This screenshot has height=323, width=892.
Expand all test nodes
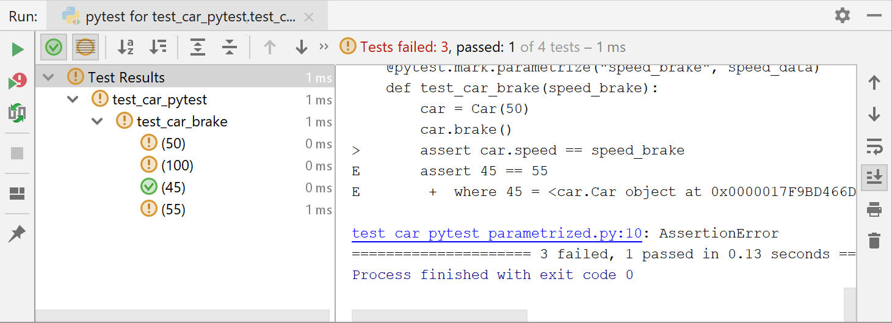point(198,47)
